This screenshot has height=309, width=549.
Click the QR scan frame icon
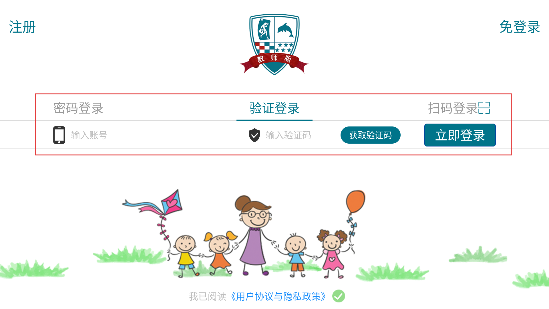point(484,108)
